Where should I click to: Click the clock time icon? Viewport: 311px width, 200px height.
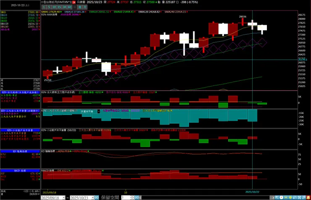281,197
